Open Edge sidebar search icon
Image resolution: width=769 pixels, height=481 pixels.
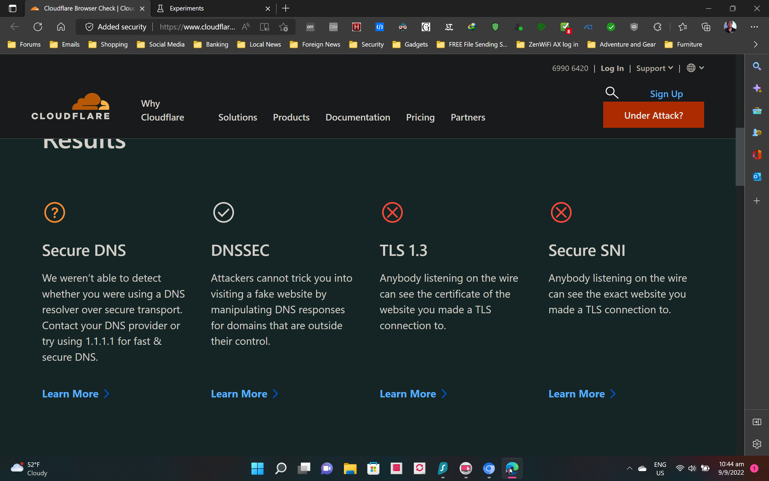[x=757, y=66]
